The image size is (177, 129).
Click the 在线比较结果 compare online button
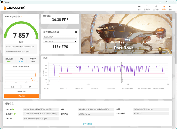[x=21, y=91]
